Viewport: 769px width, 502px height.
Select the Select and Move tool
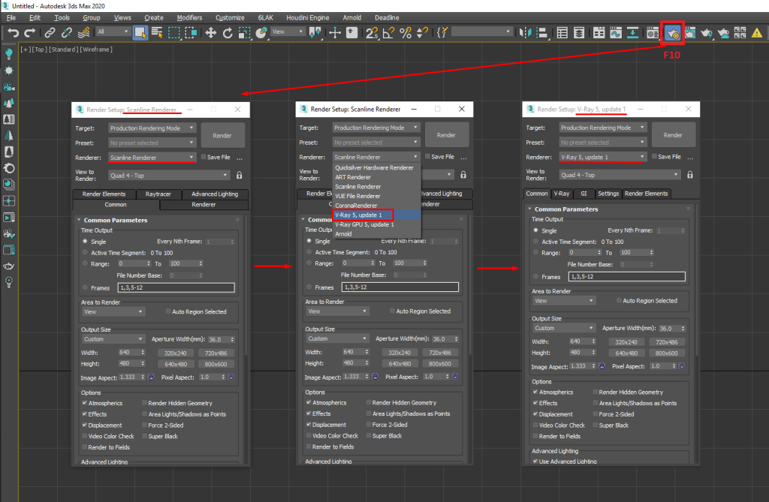point(211,32)
